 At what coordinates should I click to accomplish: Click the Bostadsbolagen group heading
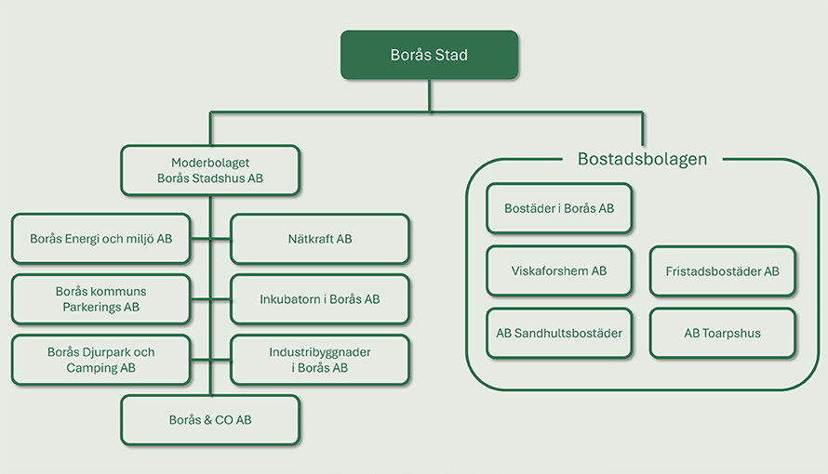tap(642, 159)
